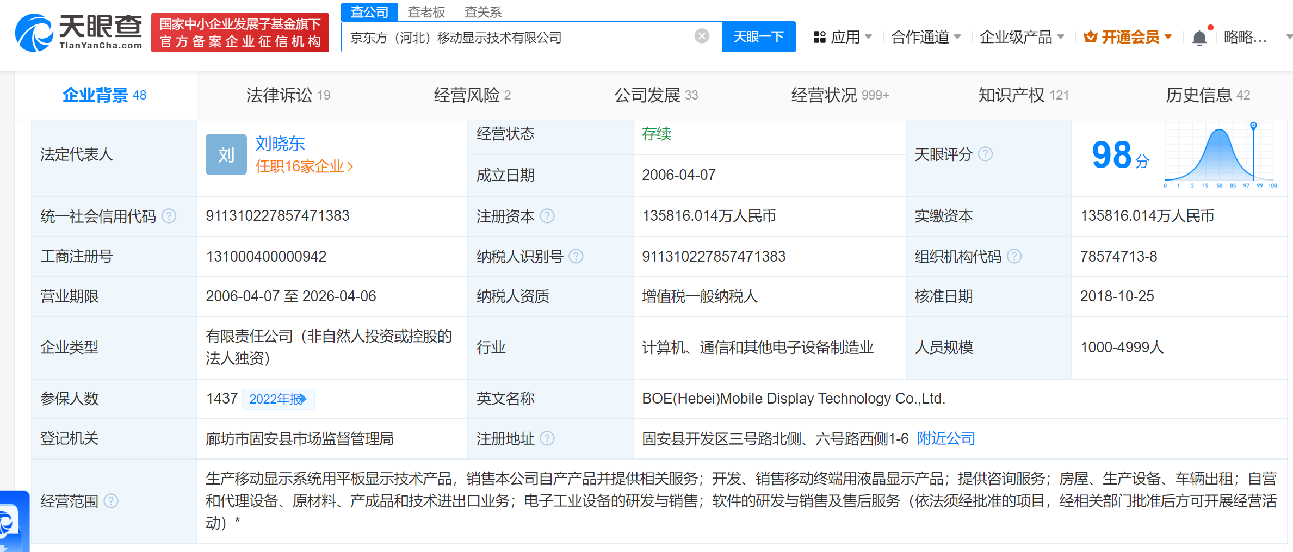
Task: Expand 任职16家企业 link
Action: [305, 166]
